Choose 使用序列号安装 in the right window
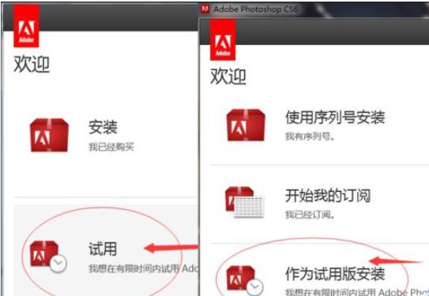The height and width of the screenshot is (296, 429). tap(335, 118)
